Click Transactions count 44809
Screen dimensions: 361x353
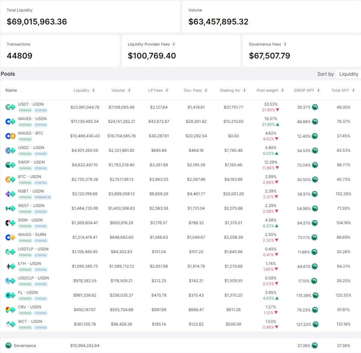click(20, 56)
